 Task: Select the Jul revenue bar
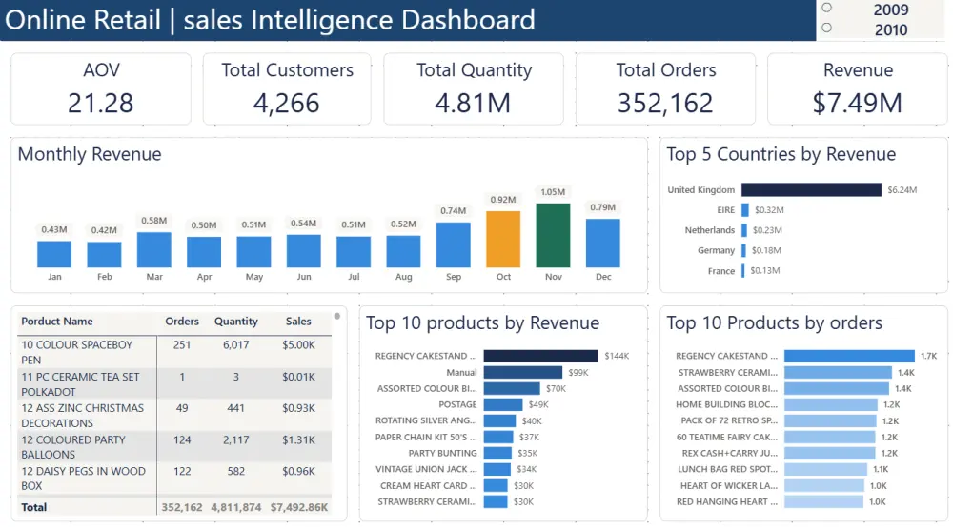point(354,252)
